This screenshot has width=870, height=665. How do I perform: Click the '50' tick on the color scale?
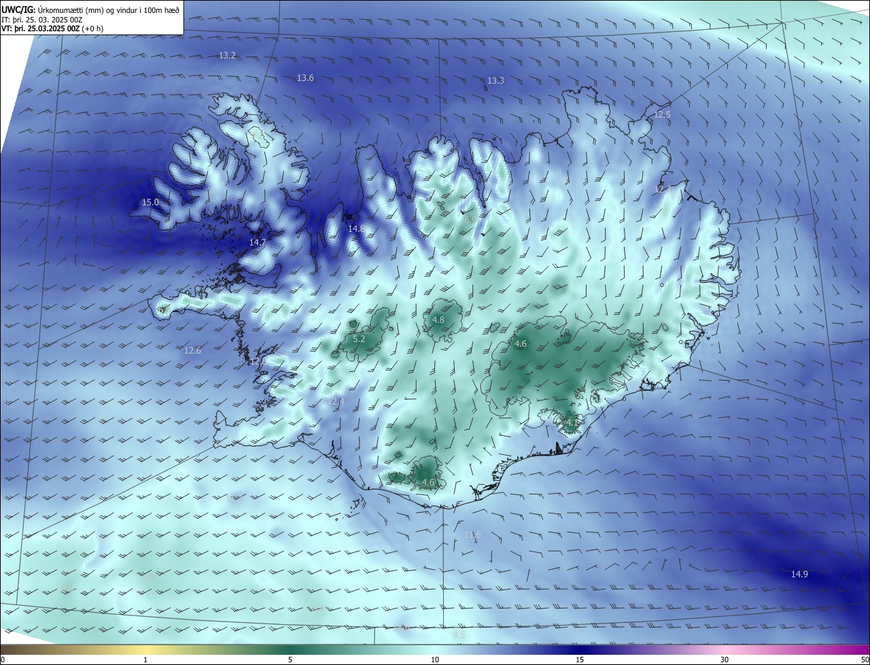(x=865, y=660)
